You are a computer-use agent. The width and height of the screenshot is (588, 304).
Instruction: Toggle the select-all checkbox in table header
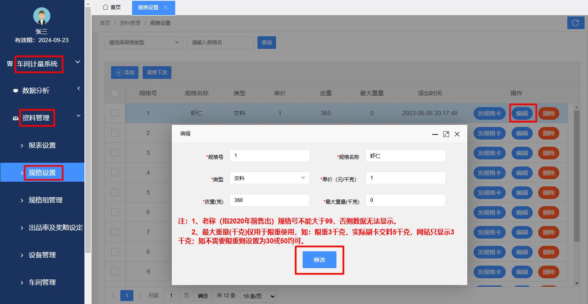(115, 93)
